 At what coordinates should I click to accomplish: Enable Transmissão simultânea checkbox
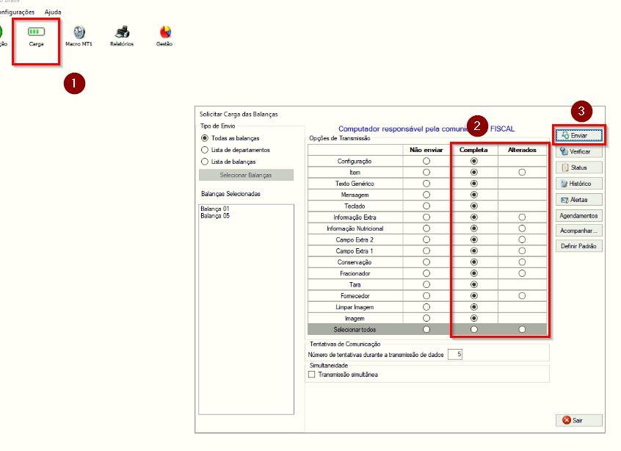tap(312, 375)
